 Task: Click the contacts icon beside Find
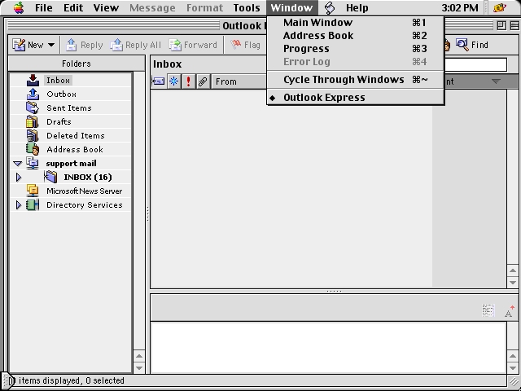coord(447,45)
